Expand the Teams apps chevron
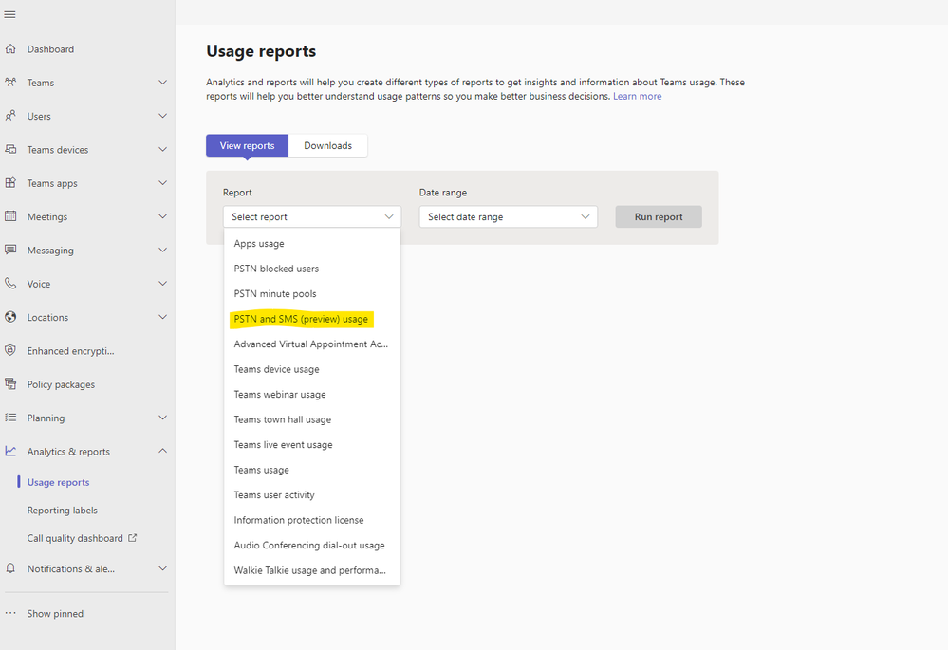 (x=162, y=182)
